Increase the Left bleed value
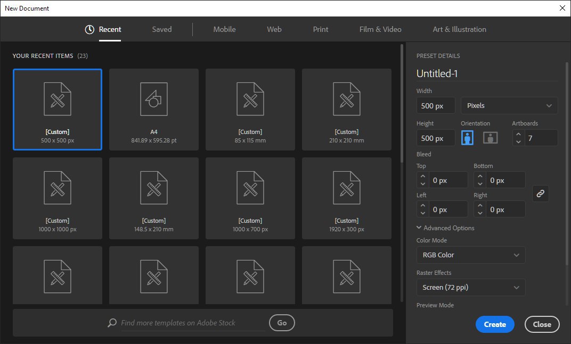 (422, 205)
